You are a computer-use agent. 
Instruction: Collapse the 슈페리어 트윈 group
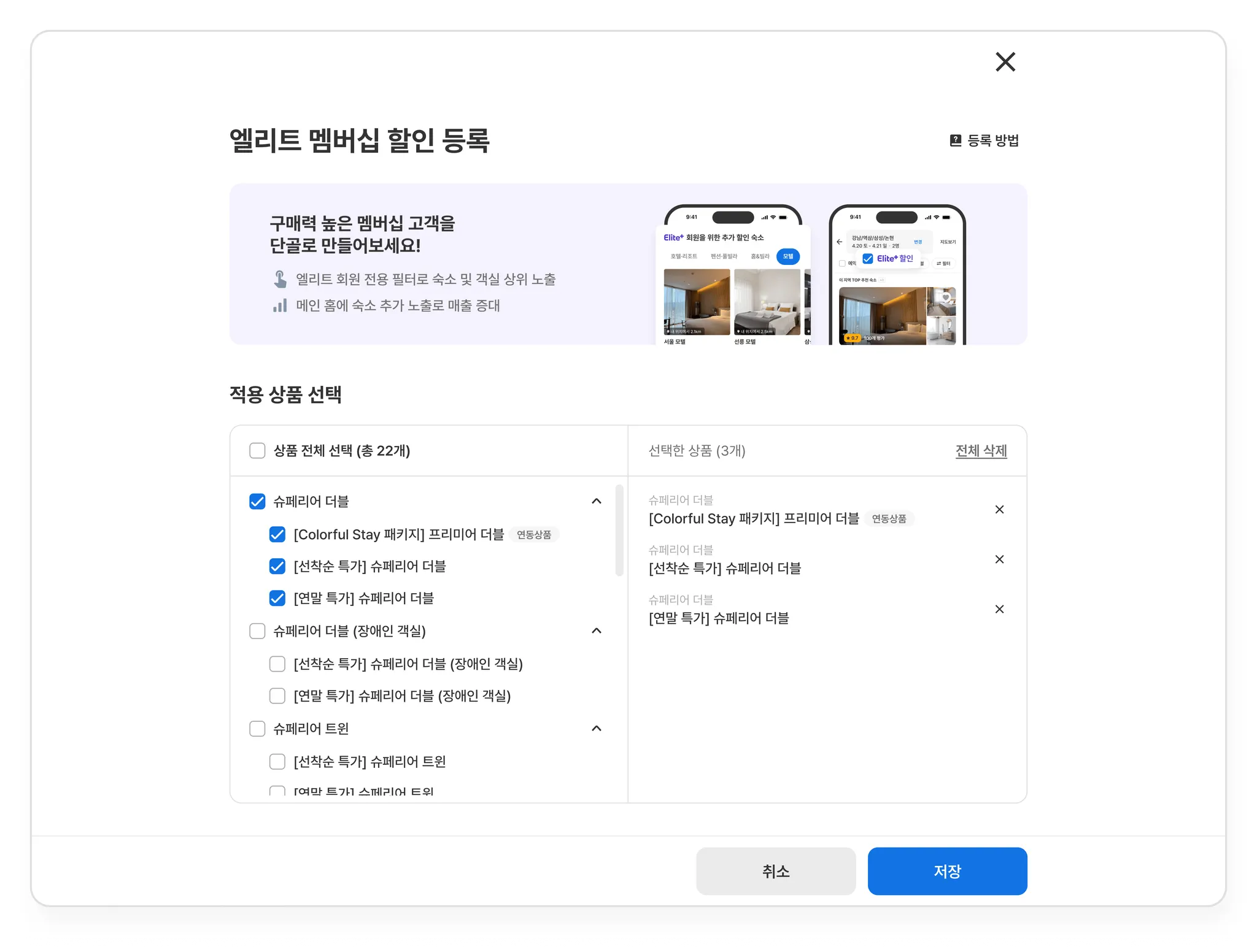[596, 728]
